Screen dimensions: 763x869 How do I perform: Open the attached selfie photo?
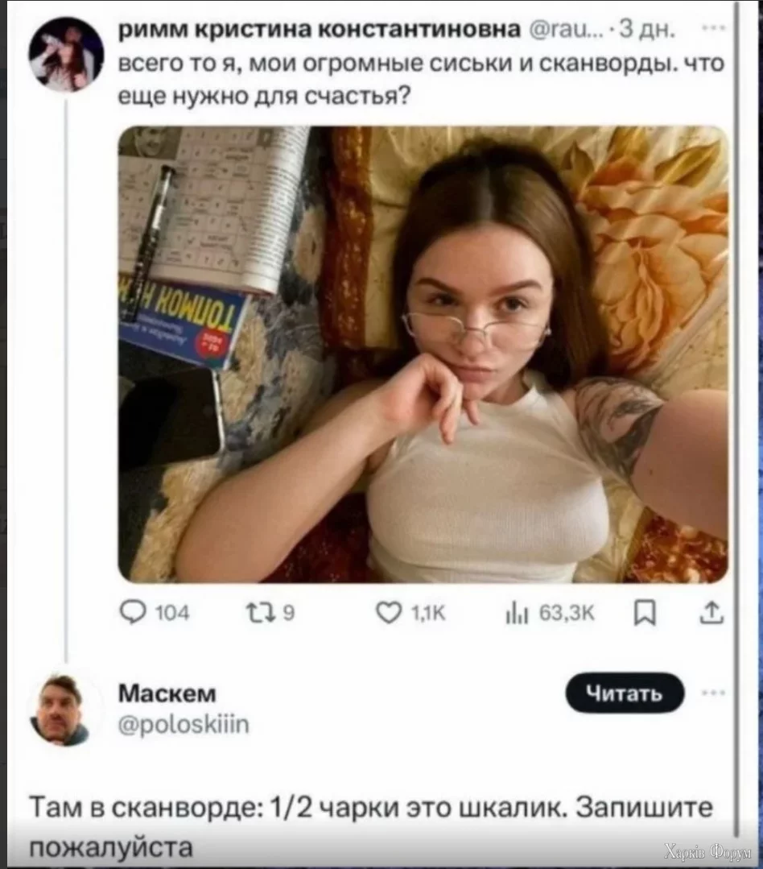tap(423, 354)
